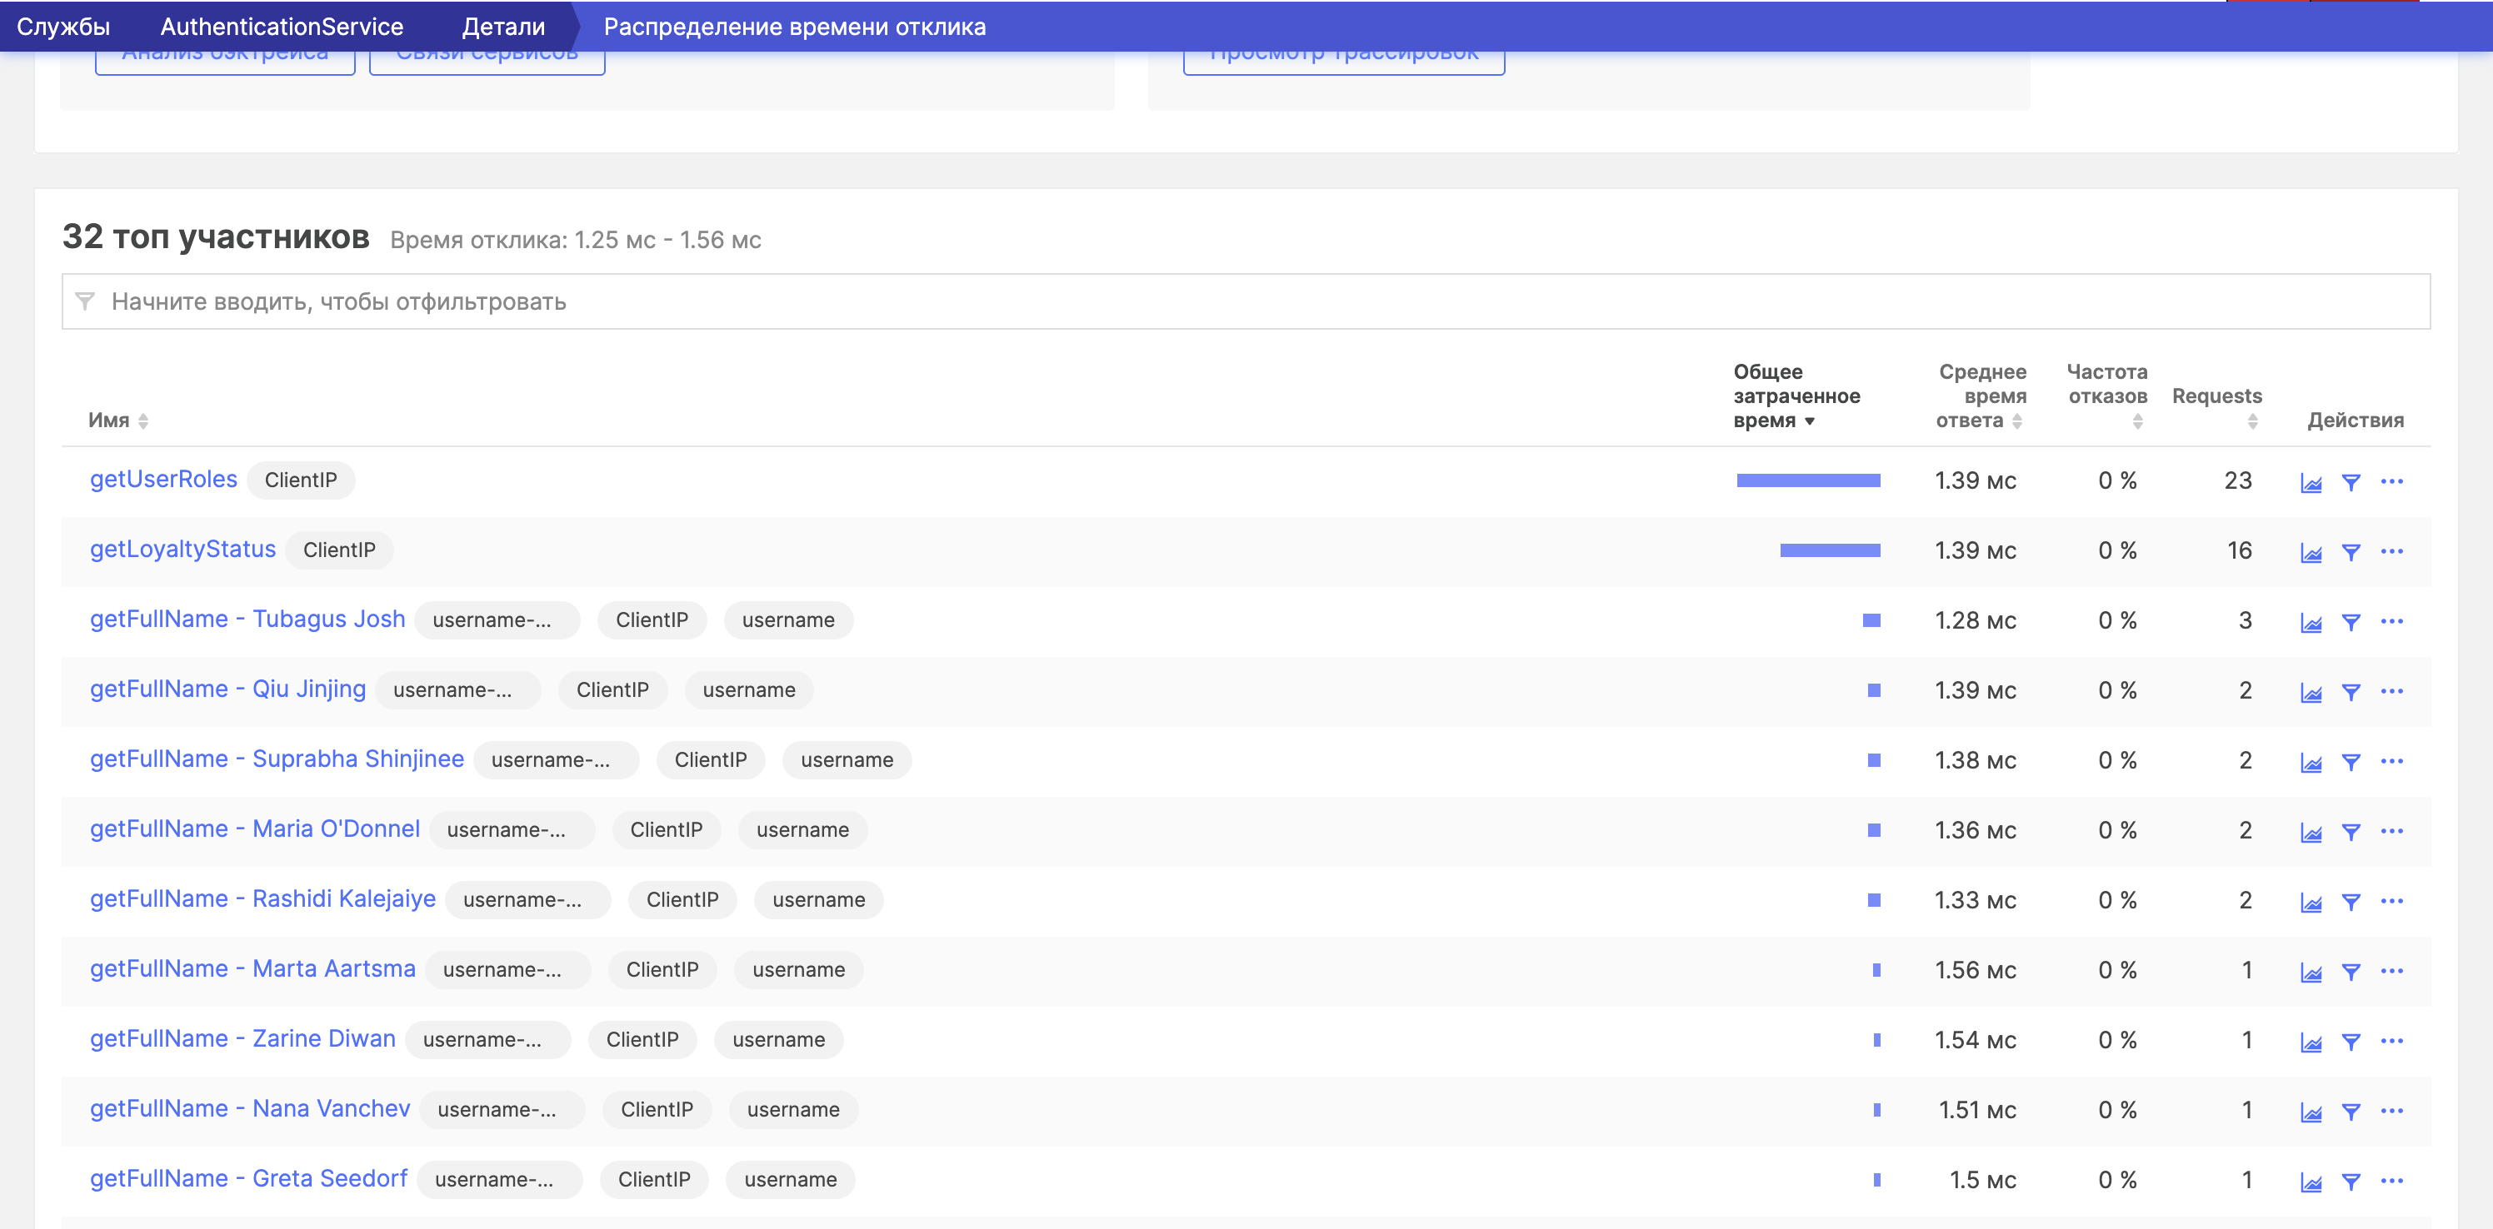Click funnel icon for Greta Seedorf row
The width and height of the screenshot is (2493, 1229).
pos(2350,1182)
